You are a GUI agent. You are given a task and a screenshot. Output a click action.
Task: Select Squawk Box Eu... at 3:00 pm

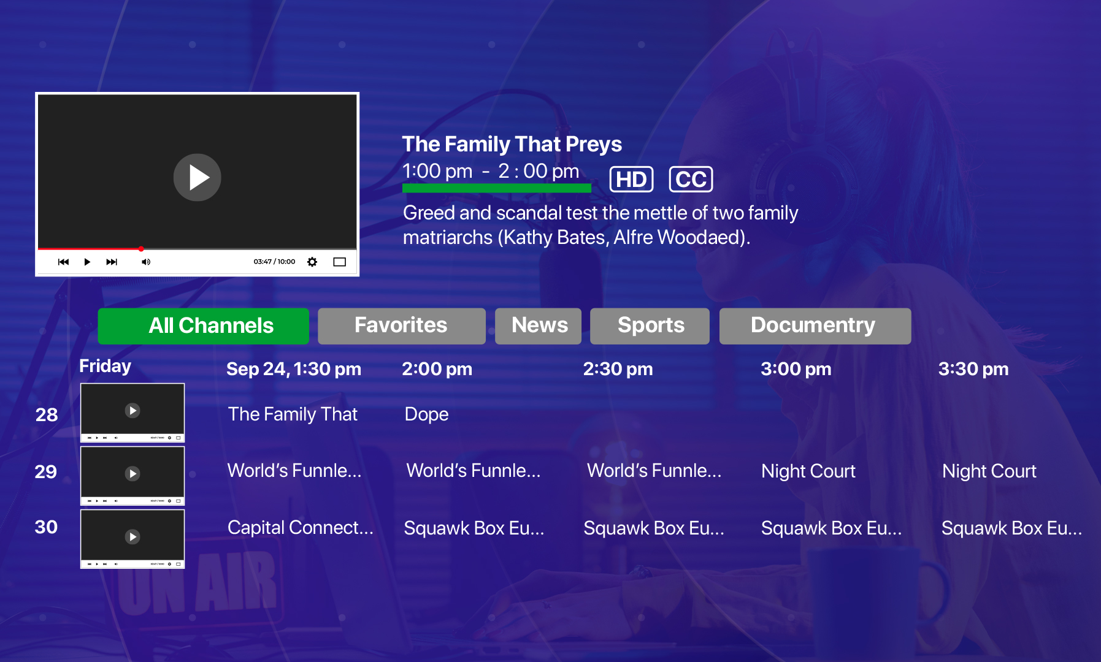click(832, 528)
